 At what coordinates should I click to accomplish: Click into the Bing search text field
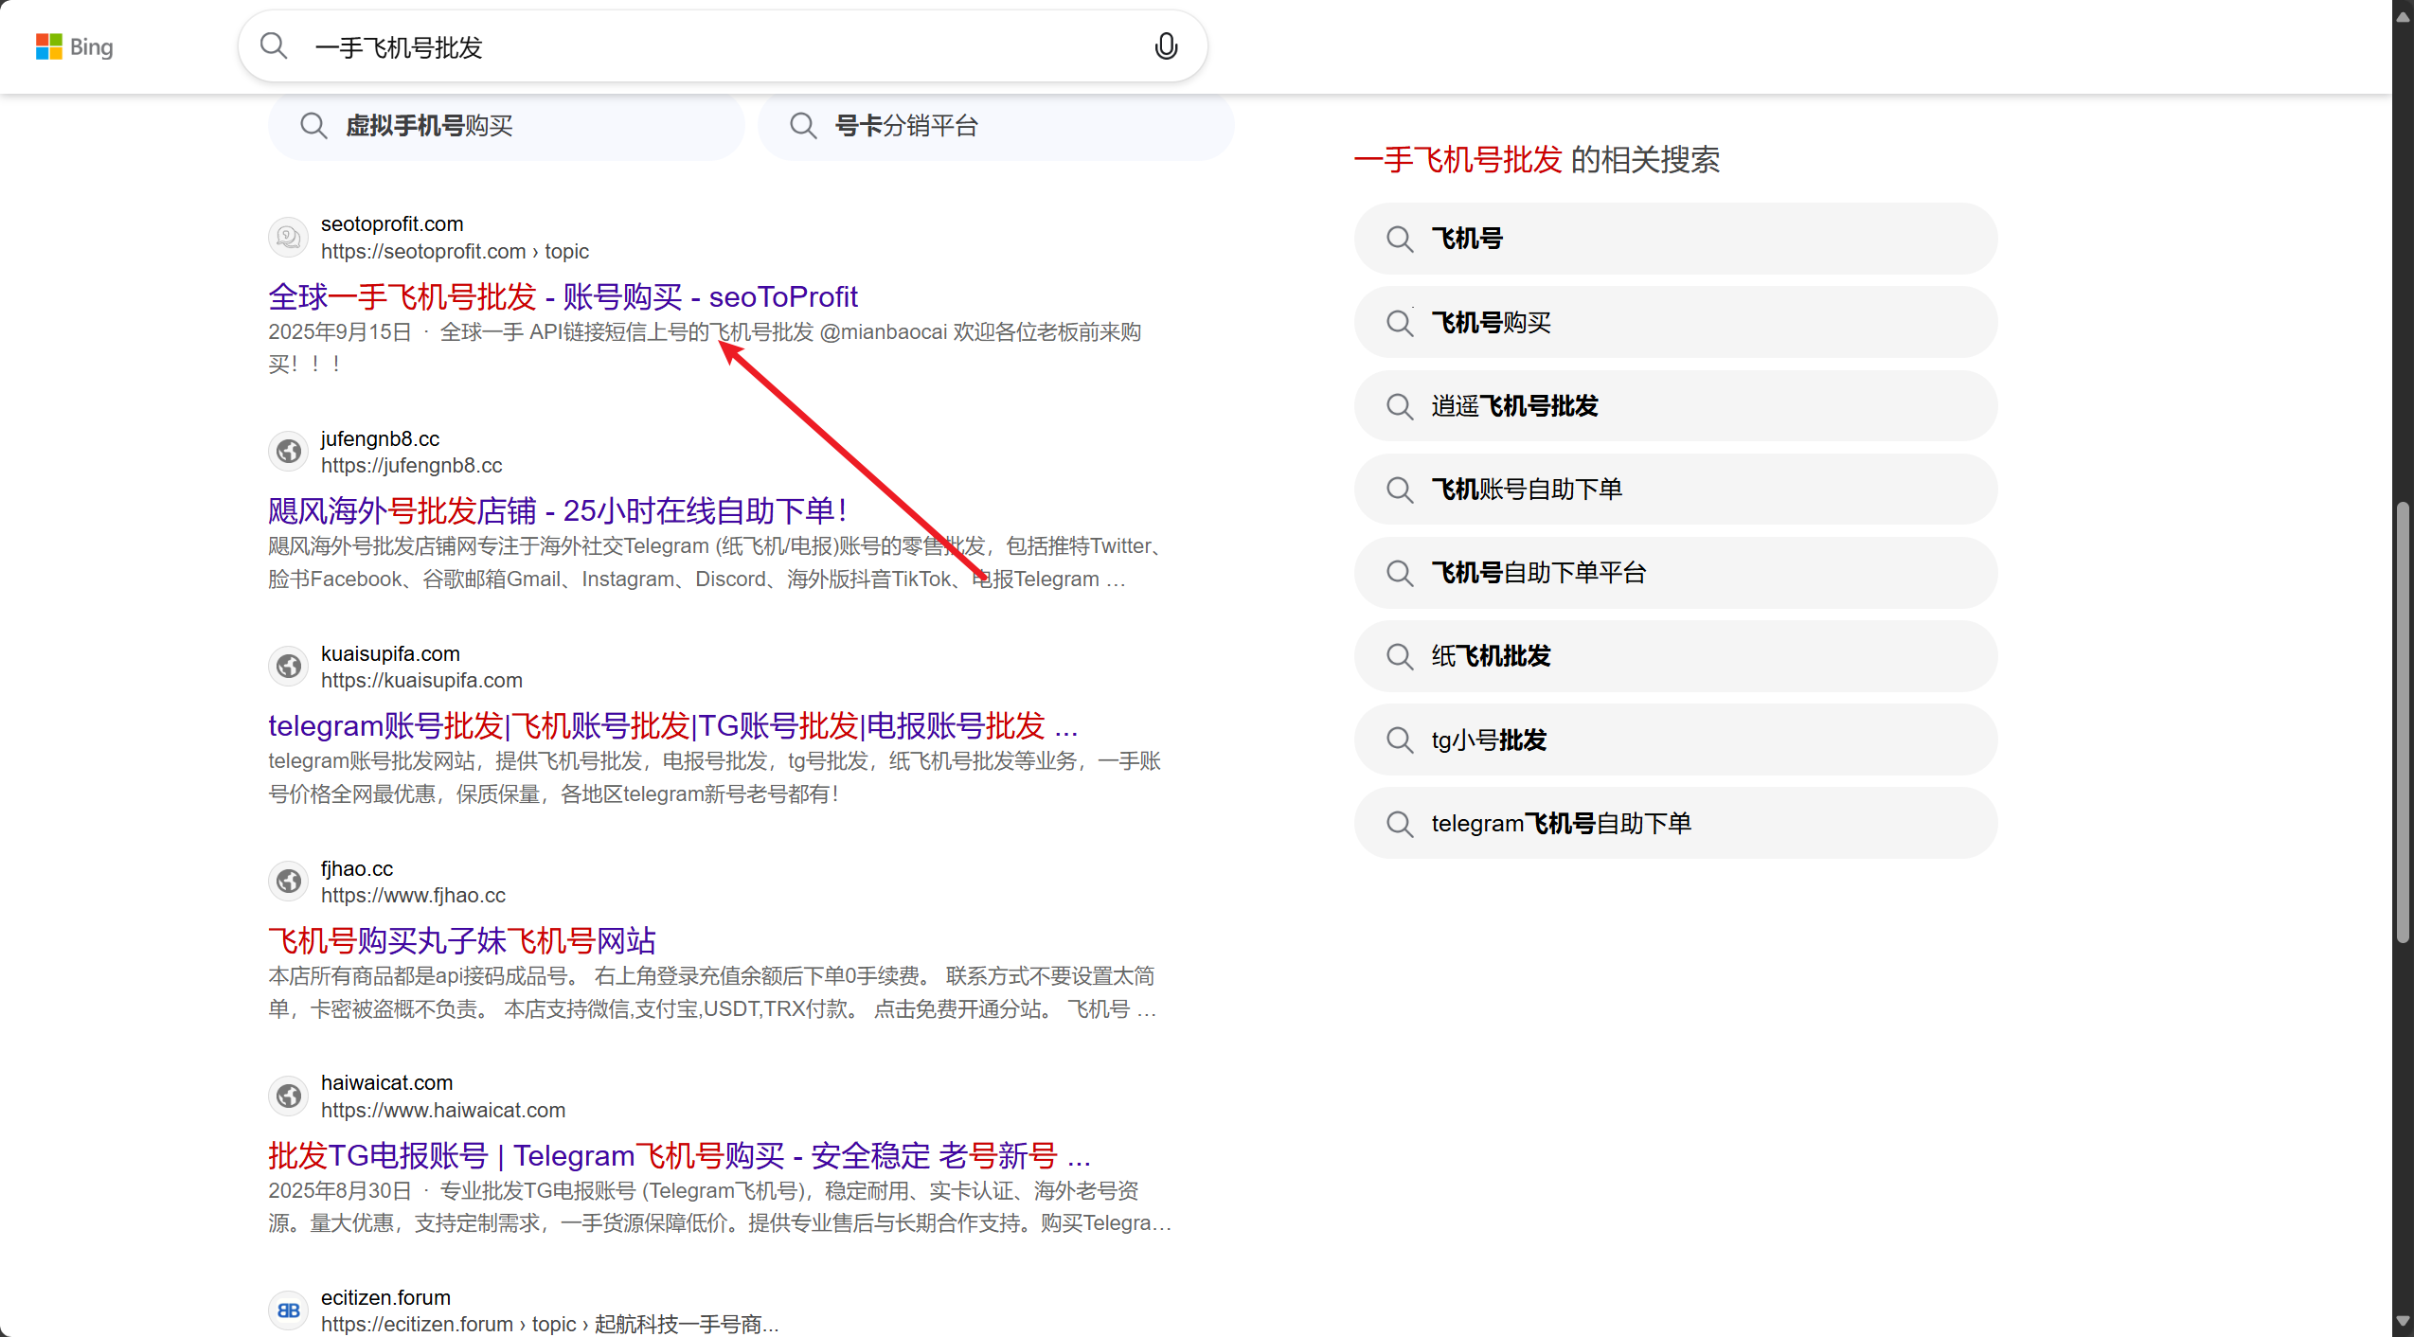(x=720, y=46)
